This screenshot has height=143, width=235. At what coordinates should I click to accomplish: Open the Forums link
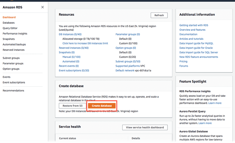[x=184, y=66]
